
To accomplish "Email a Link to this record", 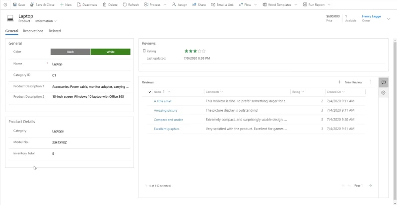I will click(x=222, y=4).
